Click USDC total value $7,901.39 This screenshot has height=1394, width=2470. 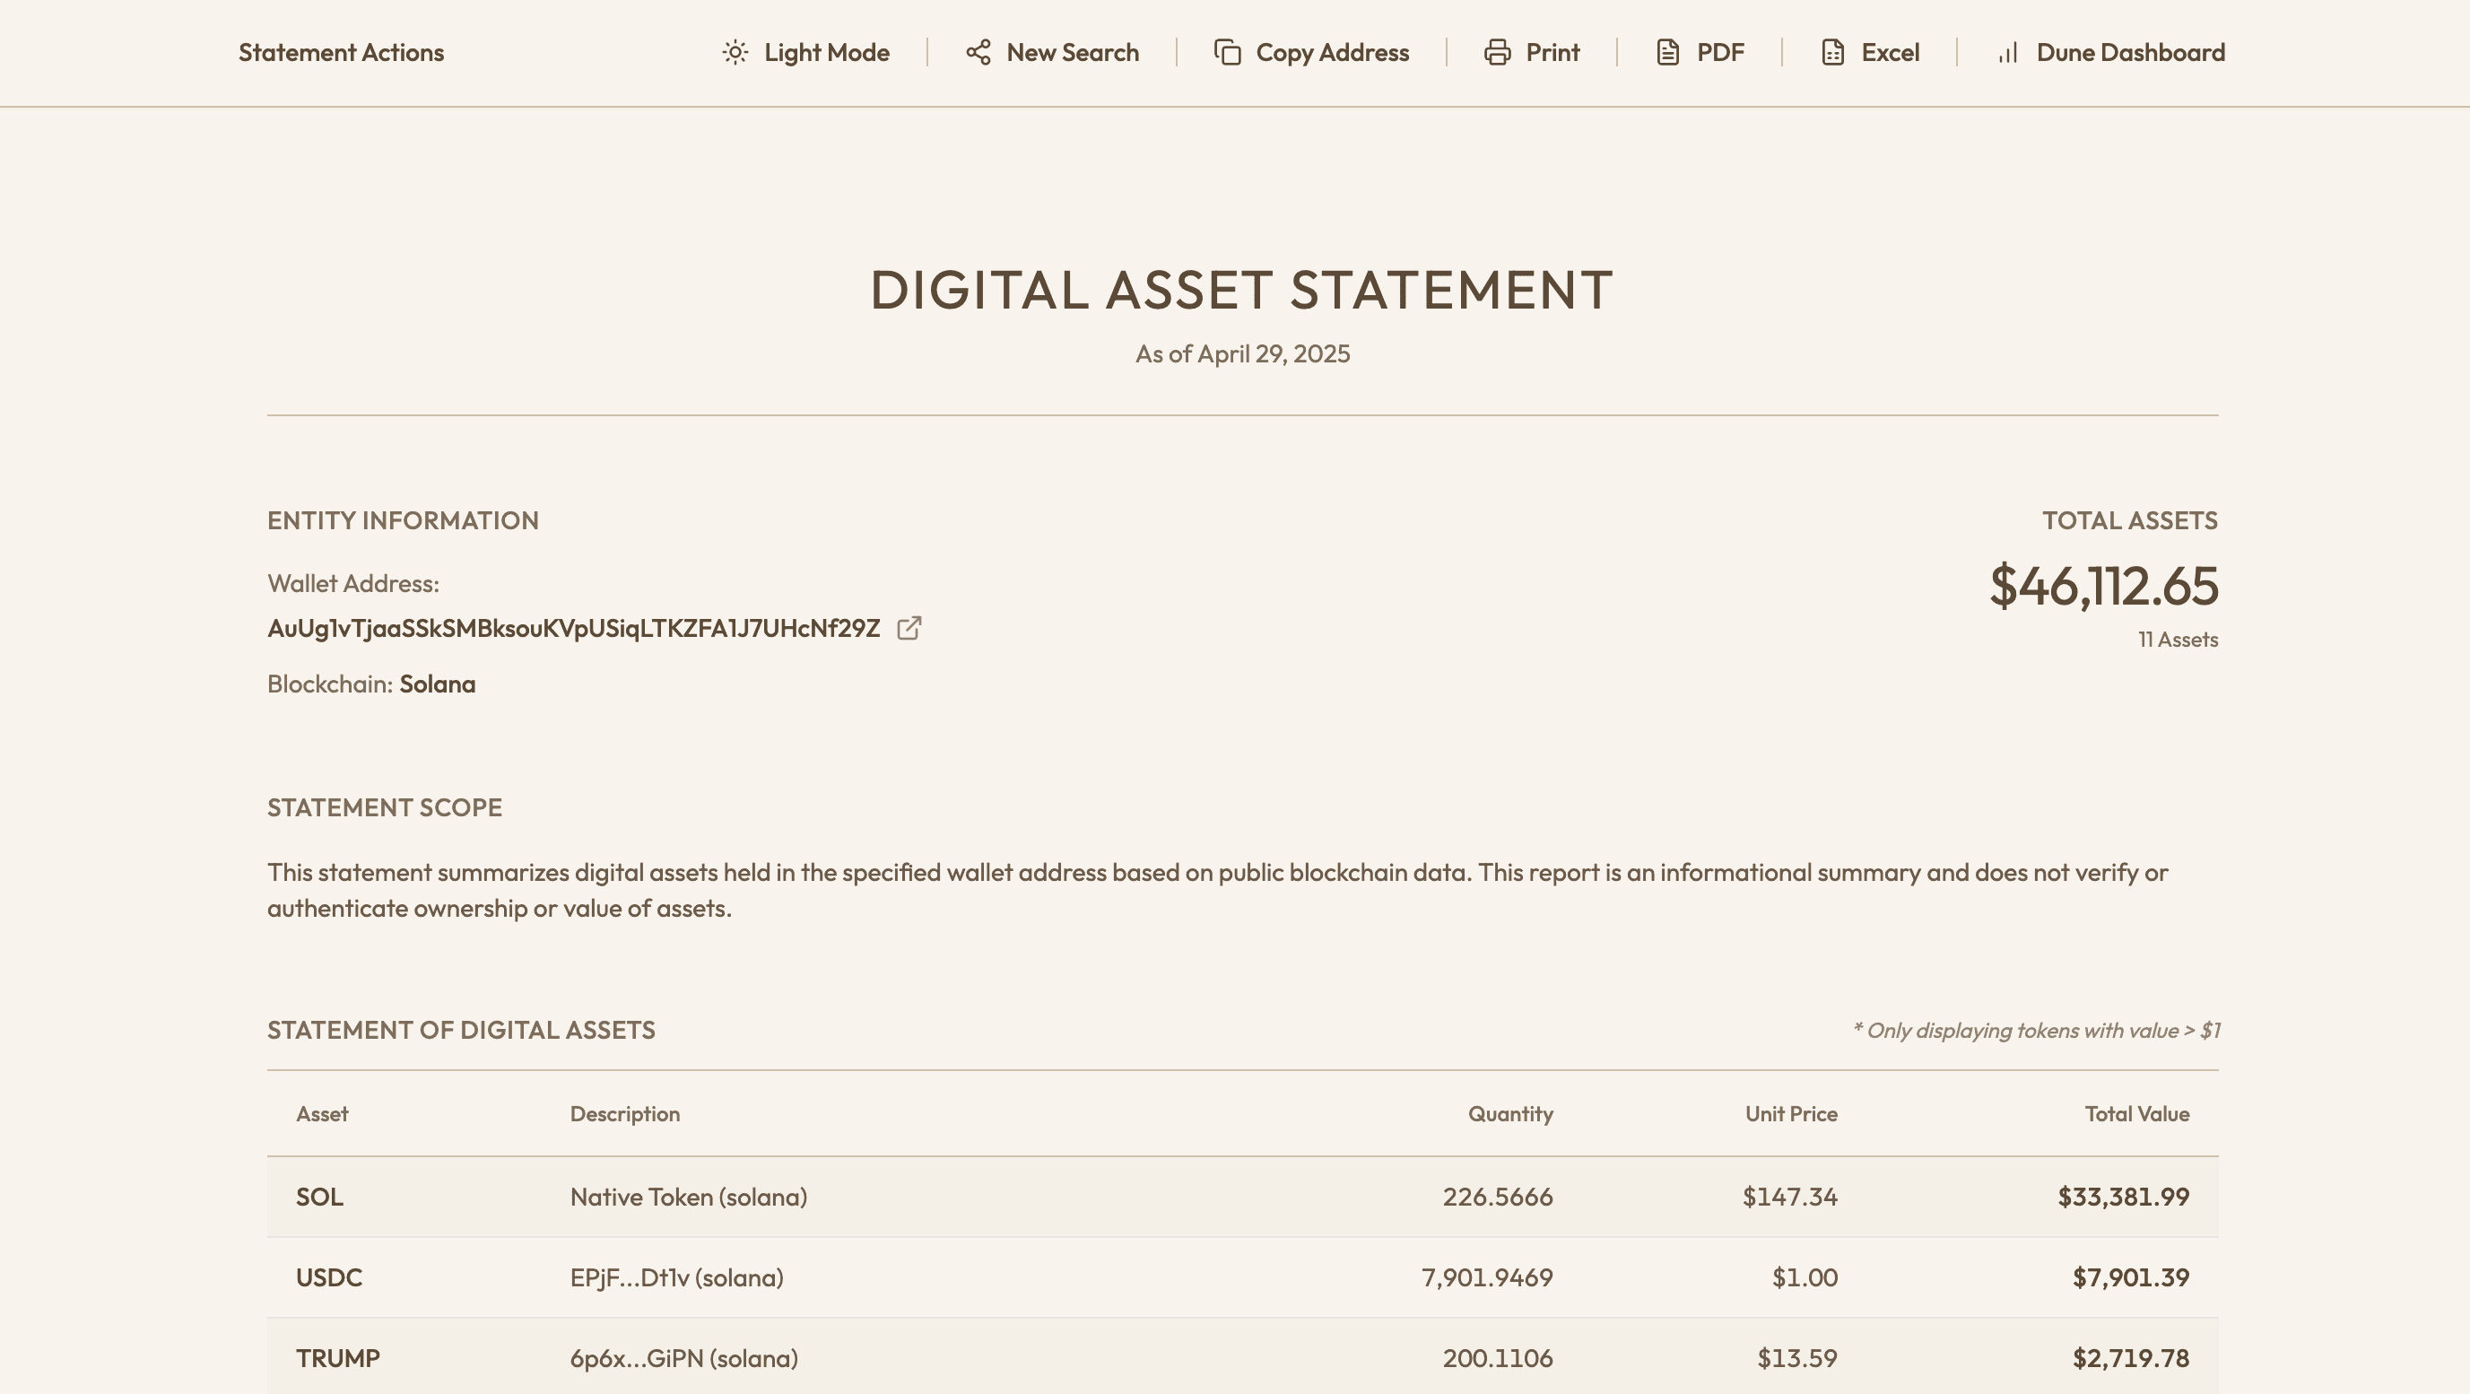[2131, 1278]
